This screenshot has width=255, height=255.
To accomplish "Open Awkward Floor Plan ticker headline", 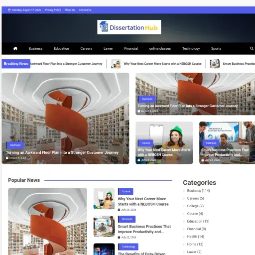I will pyautogui.click(x=66, y=64).
